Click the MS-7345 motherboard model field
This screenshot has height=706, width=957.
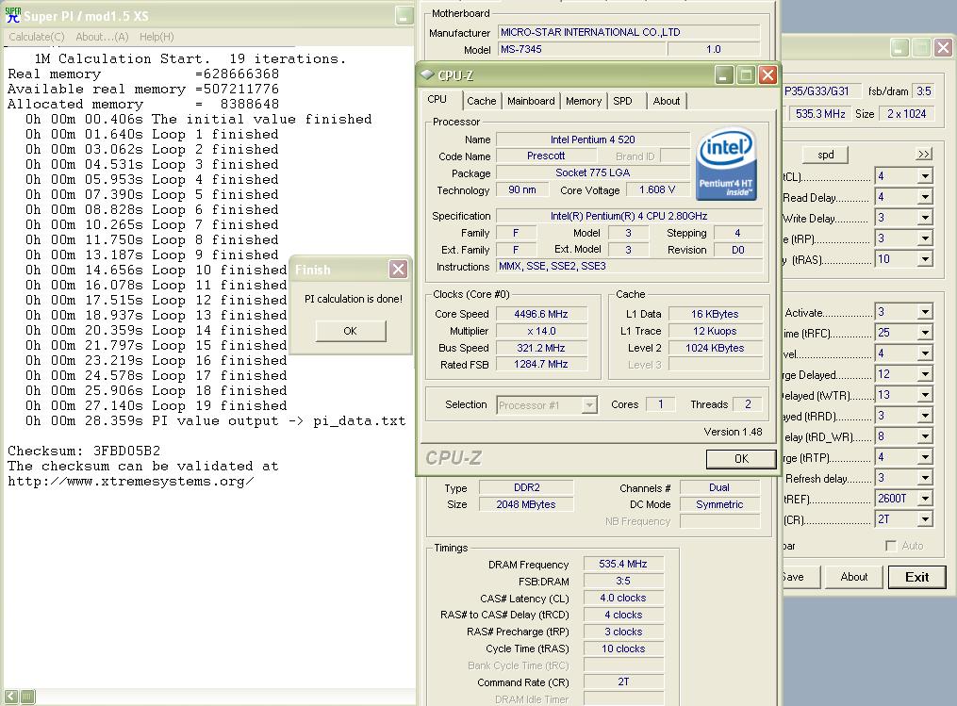(x=581, y=49)
